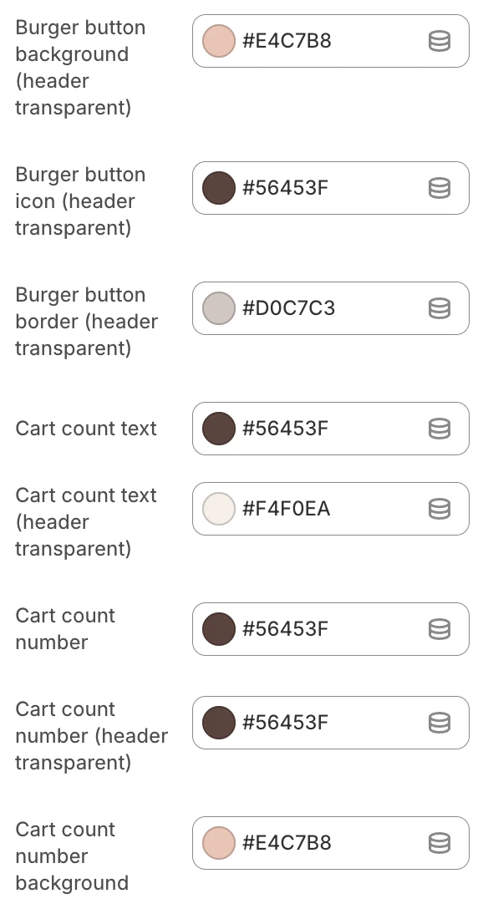Viewport: 483px width, 914px height.
Task: Pick Burger button border gray swatch
Action: pyautogui.click(x=219, y=308)
